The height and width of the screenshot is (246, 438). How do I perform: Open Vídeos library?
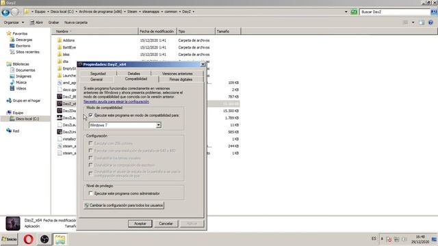coord(21,89)
